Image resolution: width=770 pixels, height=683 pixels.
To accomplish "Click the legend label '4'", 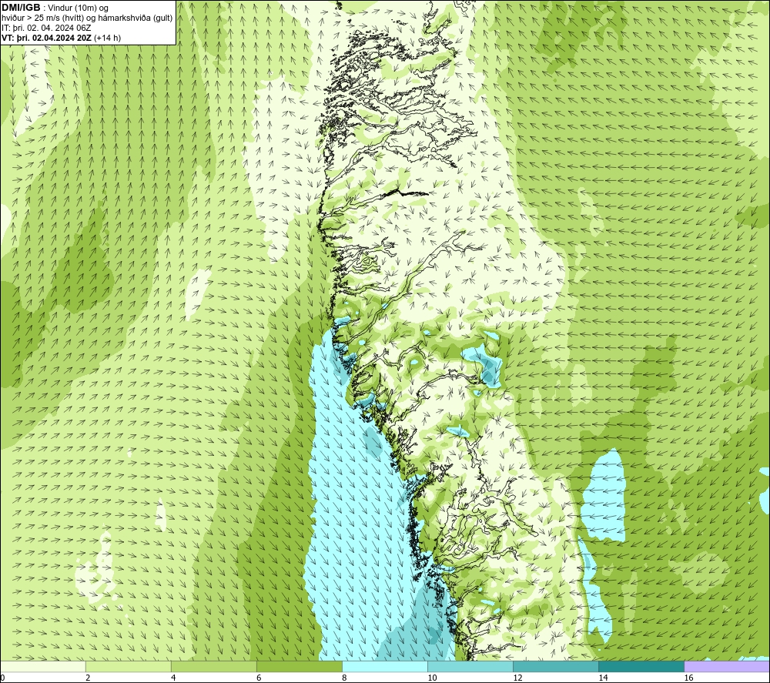I will [173, 678].
